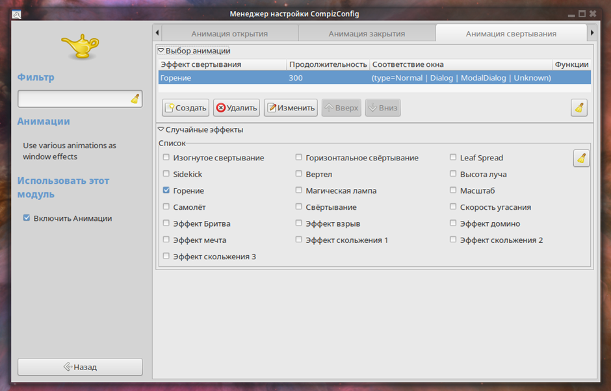
Task: Check Горизонтальное свёртывание effect
Action: click(299, 157)
